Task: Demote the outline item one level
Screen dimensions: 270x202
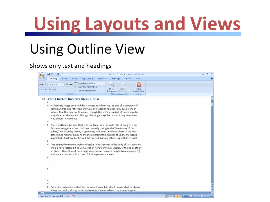Action: (67, 84)
